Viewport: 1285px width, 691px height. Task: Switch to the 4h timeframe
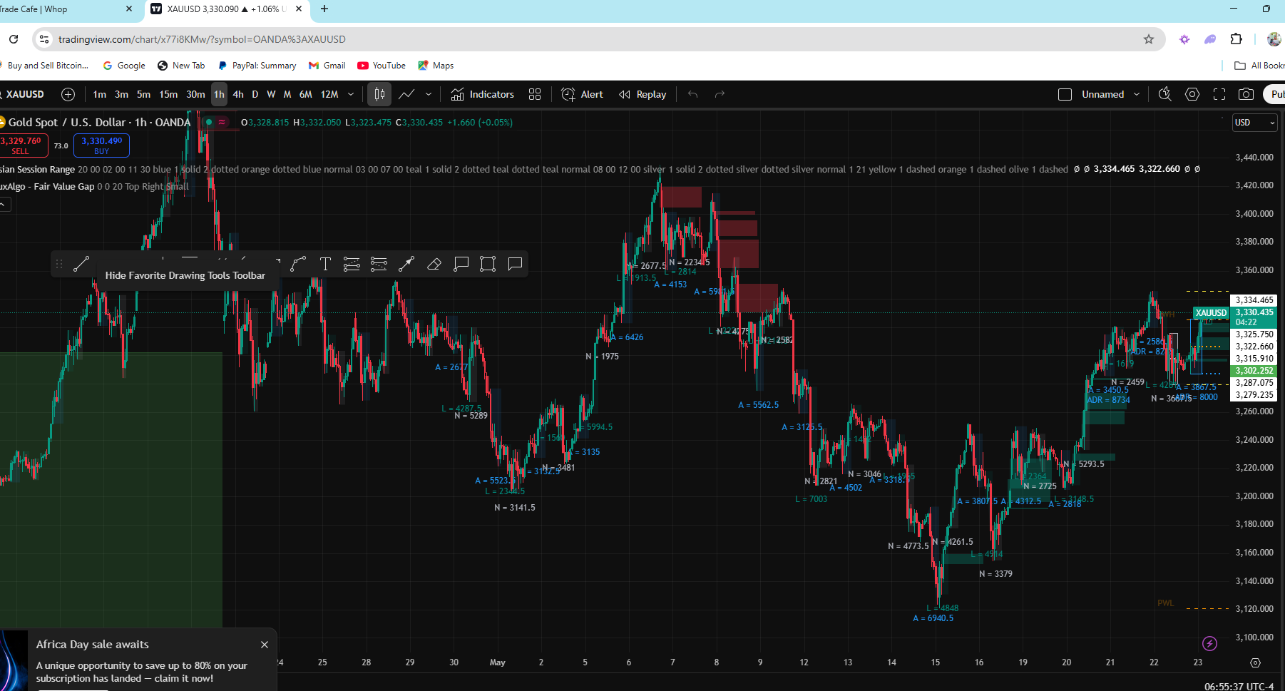[x=238, y=94]
